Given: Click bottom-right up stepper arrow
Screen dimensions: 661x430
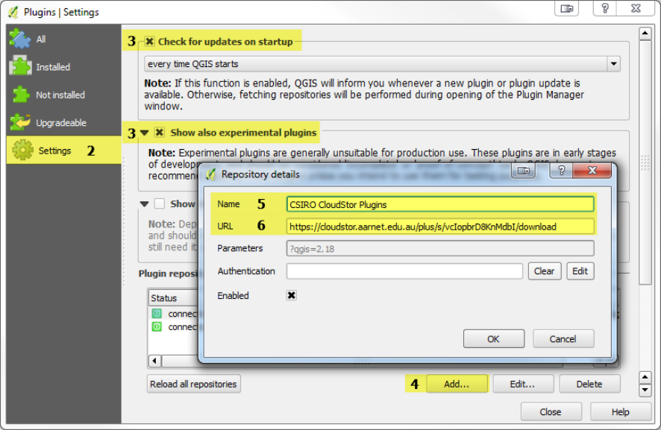Looking at the screenshot, I should click(645, 376).
